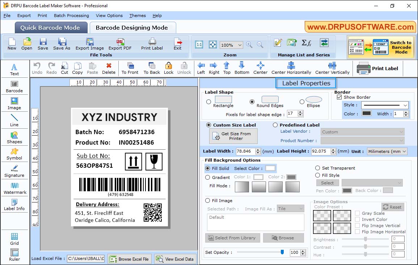Screen dimensions: 418x265
Task: Select the Ellipse label shape
Action: pos(301,101)
